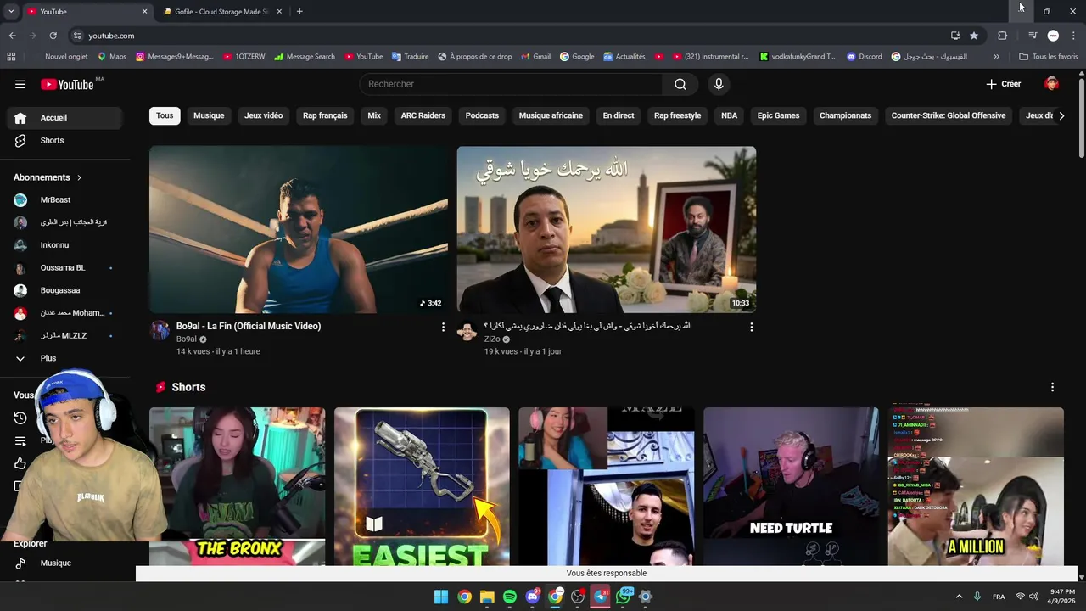Click the address bar showing youtube.com
This screenshot has width=1086, height=611.
click(509, 36)
